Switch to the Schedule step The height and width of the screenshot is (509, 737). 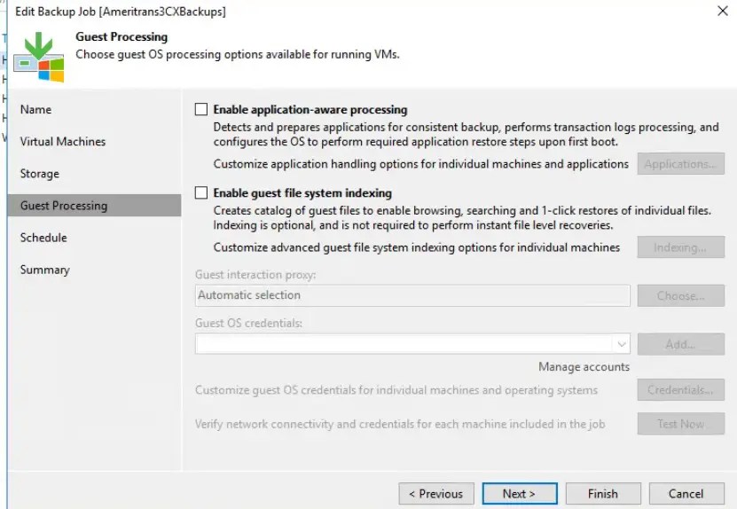[43, 238]
